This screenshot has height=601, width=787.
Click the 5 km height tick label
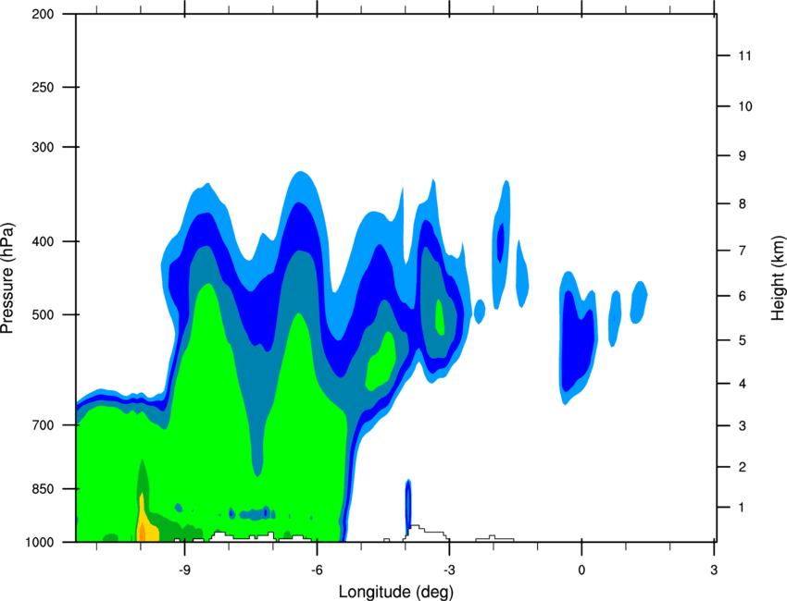(x=743, y=341)
